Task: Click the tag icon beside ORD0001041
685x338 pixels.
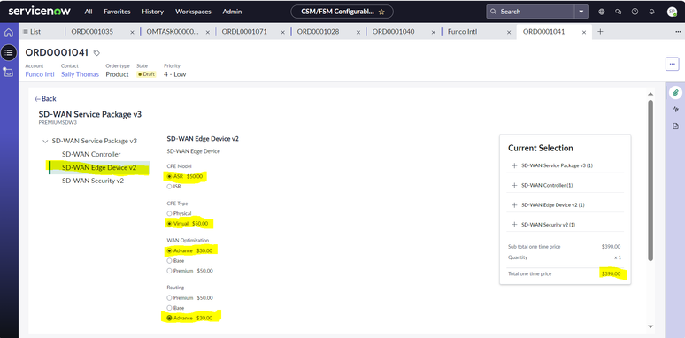Action: (96, 53)
